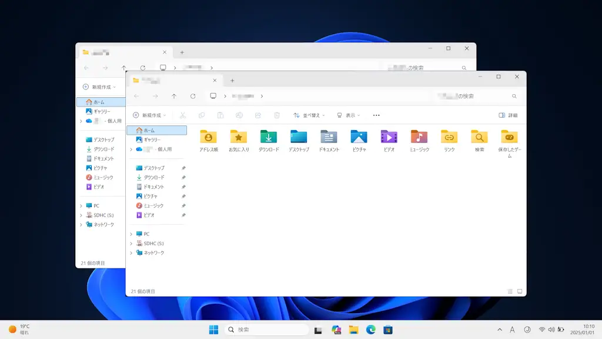Screen dimensions: 602x339
Task: Toggle the 詳細 details pane
Action: tap(509, 115)
